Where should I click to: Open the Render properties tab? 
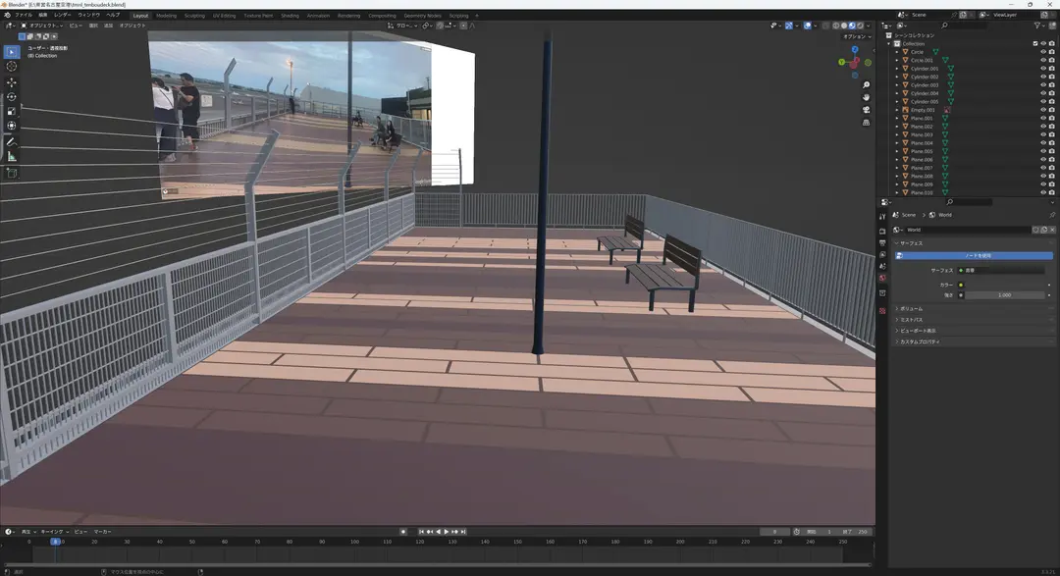pyautogui.click(x=882, y=232)
